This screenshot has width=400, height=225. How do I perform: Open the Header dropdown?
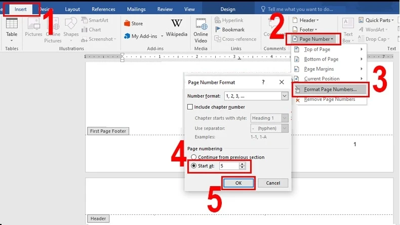pyautogui.click(x=305, y=20)
